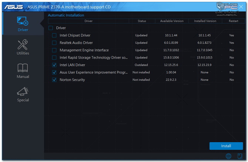Click installed version 6.0.1.8273
This screenshot has height=162, width=248.
pyautogui.click(x=204, y=43)
